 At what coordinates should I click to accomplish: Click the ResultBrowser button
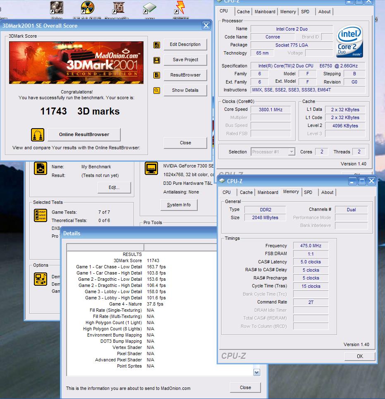(185, 75)
